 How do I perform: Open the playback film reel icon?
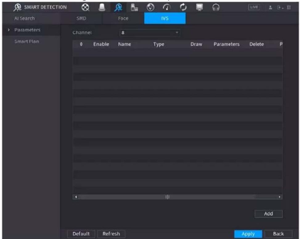(x=85, y=7)
